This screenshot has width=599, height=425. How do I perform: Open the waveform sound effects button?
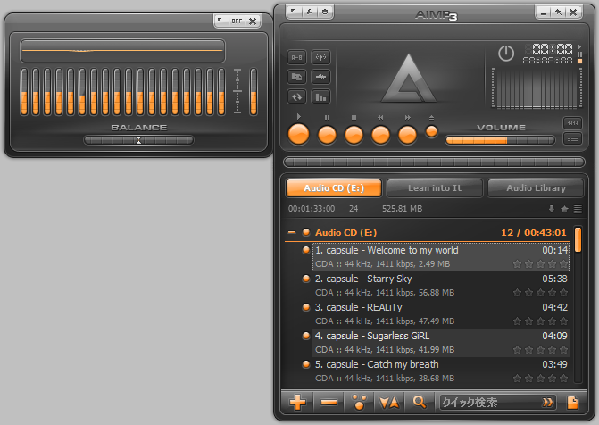pyautogui.click(x=320, y=77)
